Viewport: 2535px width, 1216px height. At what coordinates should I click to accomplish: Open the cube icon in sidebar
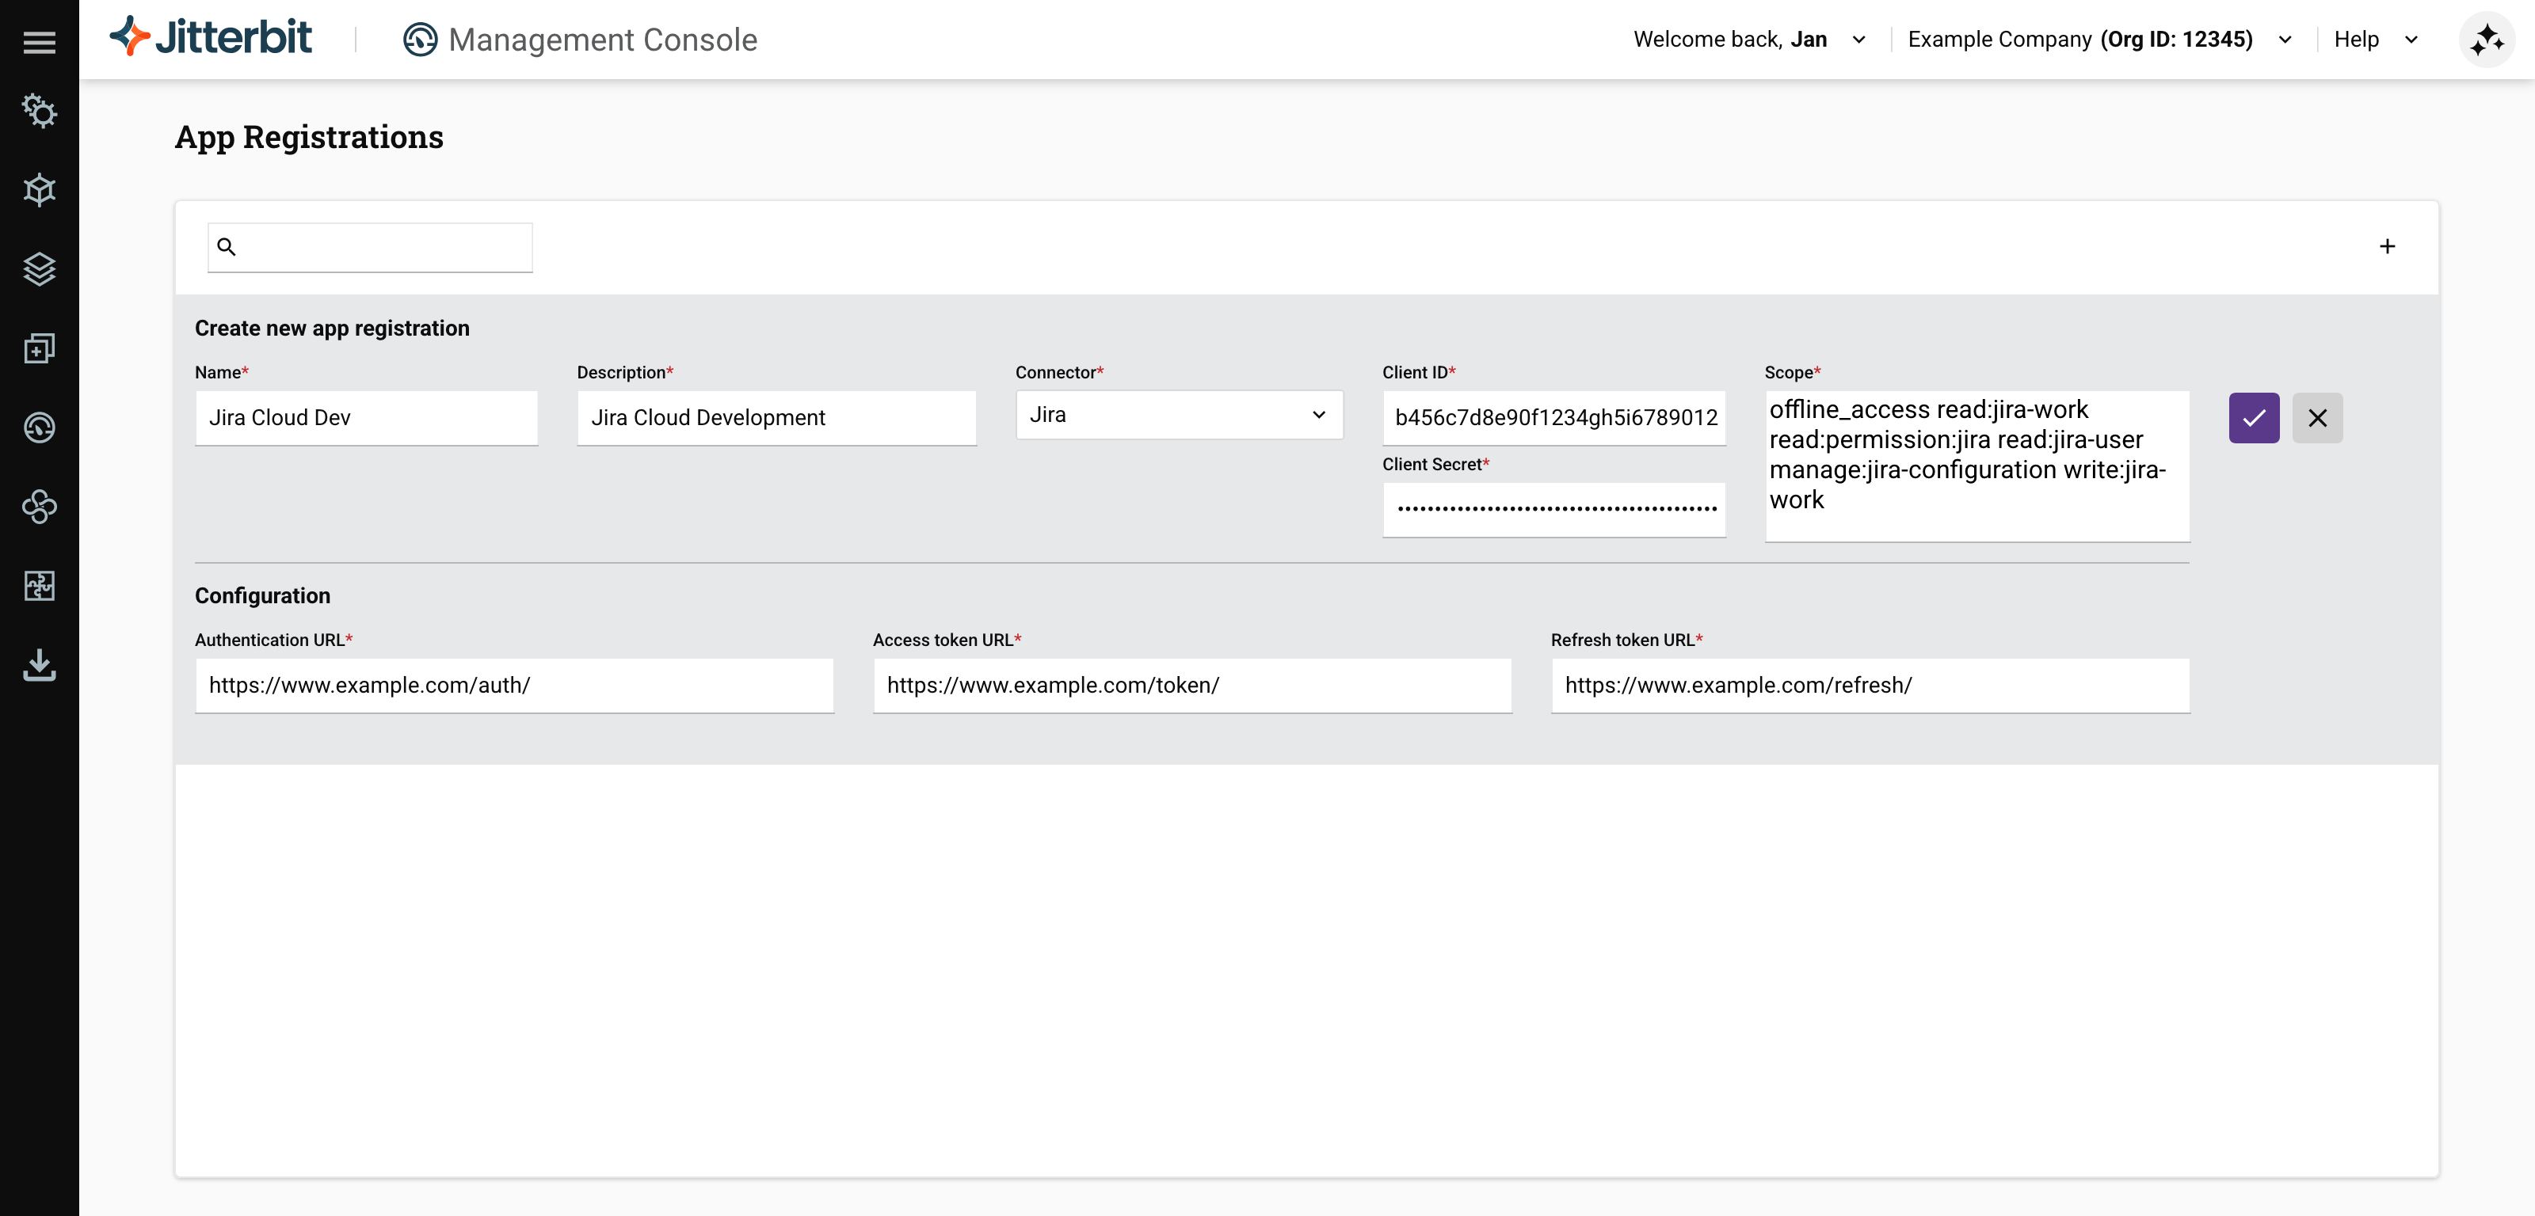[x=40, y=190]
